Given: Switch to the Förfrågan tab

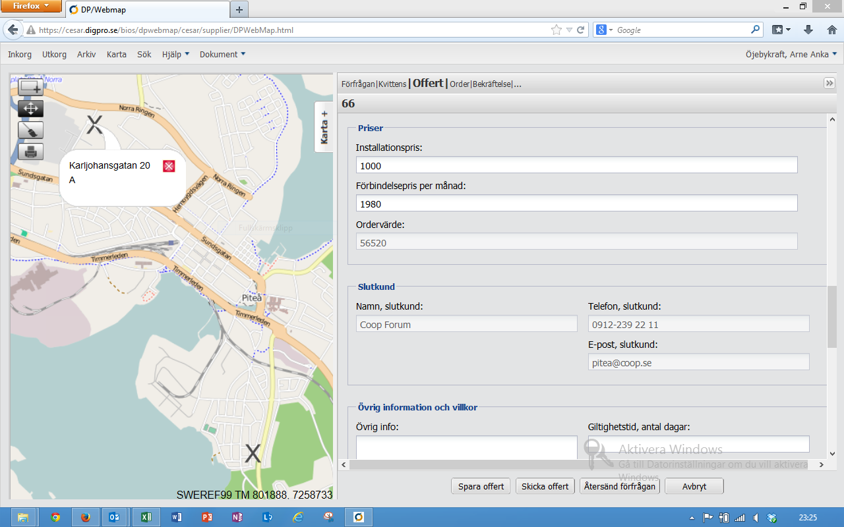Looking at the screenshot, I should 358,84.
